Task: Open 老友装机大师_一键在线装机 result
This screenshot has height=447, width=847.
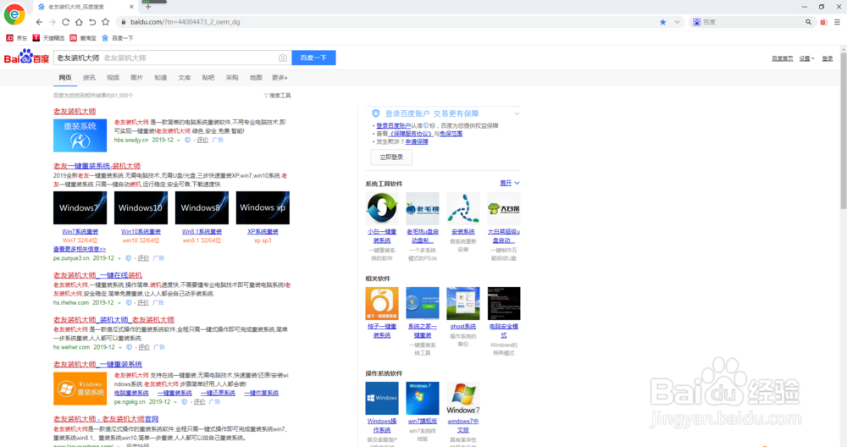Action: 97,275
